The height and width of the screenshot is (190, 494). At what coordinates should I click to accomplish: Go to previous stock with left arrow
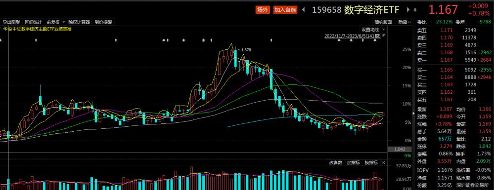click(304, 10)
